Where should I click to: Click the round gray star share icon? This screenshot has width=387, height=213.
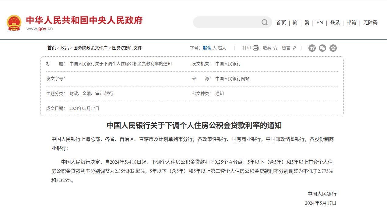coord(333,48)
